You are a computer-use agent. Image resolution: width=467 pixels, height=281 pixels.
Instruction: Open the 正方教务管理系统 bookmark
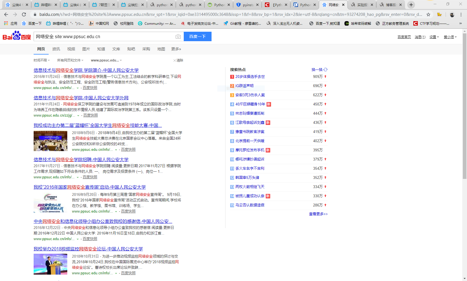click(392, 24)
